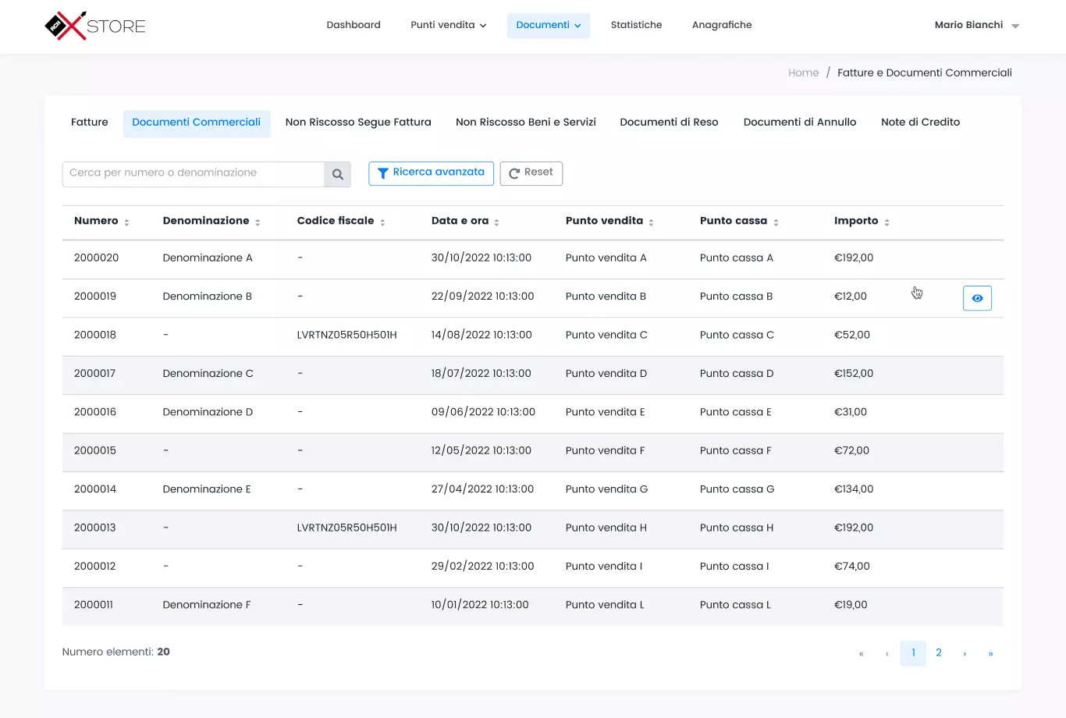Sort by Importo column arrows
This screenshot has width=1066, height=718.
pyautogui.click(x=887, y=222)
